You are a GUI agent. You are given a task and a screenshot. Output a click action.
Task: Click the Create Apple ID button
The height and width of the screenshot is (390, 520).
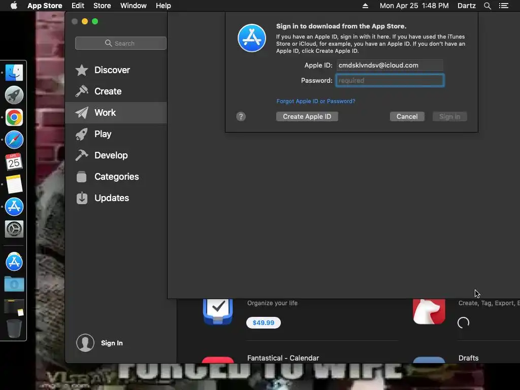[x=307, y=117]
